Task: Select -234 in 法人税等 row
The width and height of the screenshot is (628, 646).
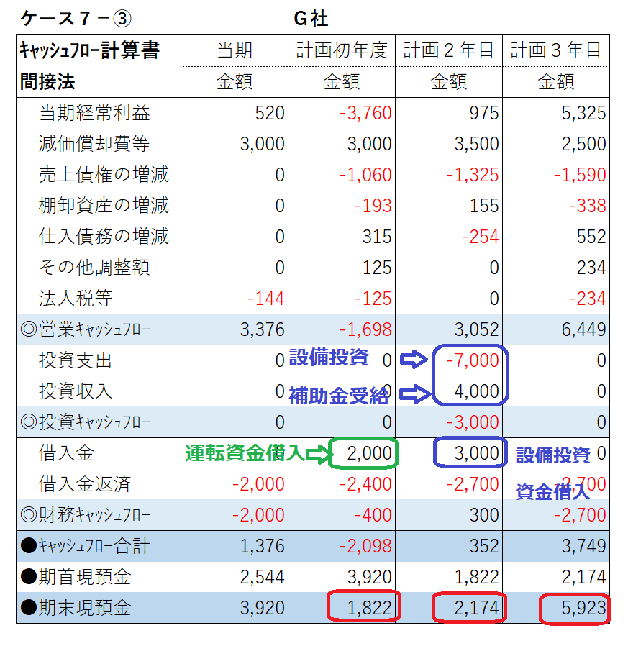Action: pos(587,299)
